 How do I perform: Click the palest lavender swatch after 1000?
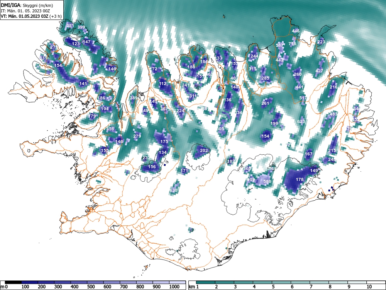177,282
